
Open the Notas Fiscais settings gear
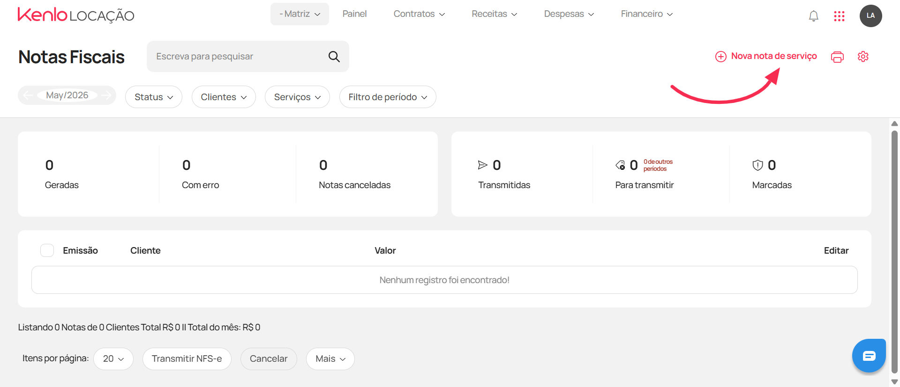click(x=863, y=57)
